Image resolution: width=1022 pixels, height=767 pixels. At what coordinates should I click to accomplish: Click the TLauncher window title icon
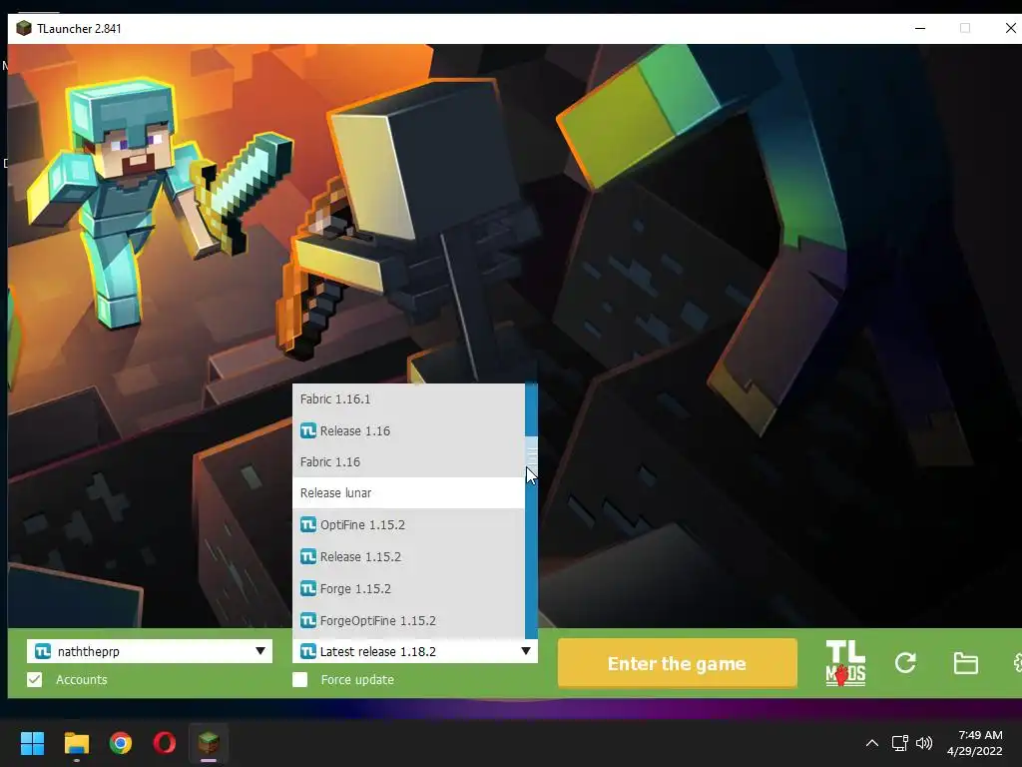pyautogui.click(x=24, y=28)
